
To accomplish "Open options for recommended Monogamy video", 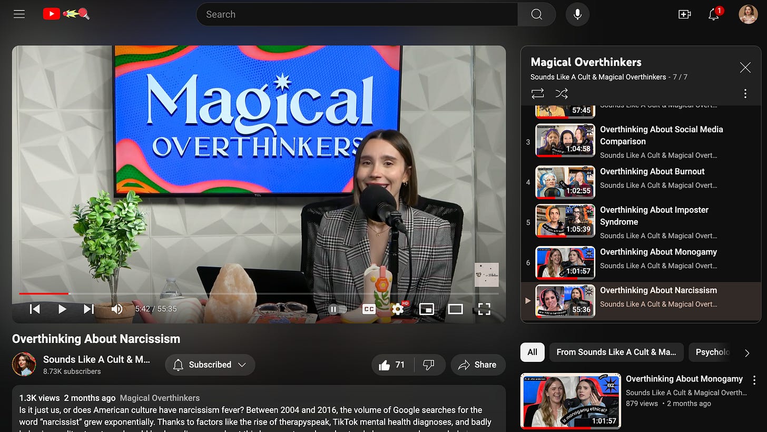I will (754, 380).
